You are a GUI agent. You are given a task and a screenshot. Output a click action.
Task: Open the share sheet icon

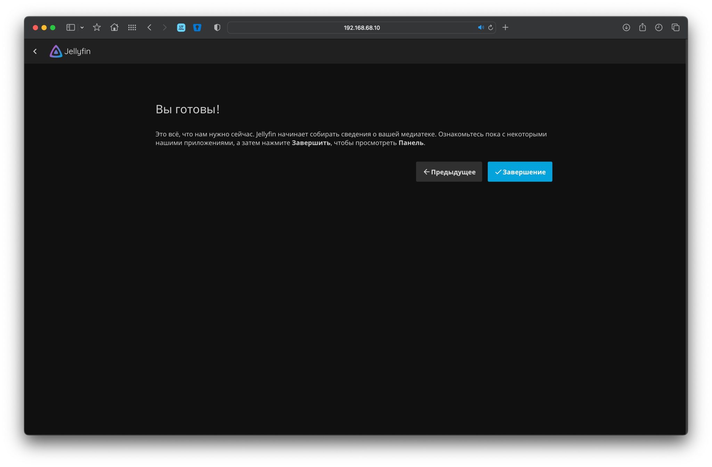coord(642,27)
